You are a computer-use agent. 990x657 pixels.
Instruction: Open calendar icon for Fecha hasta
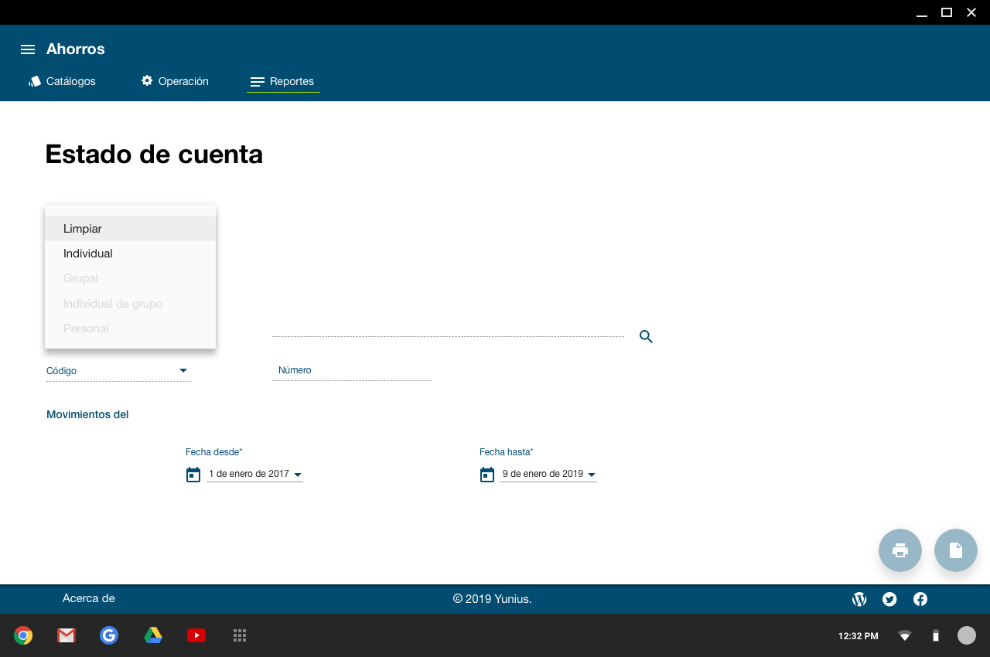pyautogui.click(x=487, y=475)
